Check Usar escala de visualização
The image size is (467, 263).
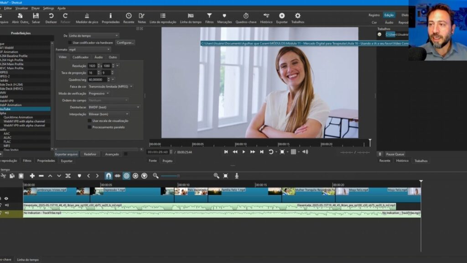tap(89, 121)
